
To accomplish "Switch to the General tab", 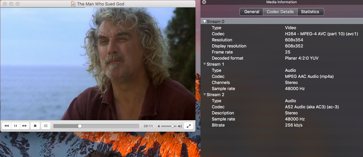I will tap(251, 12).
